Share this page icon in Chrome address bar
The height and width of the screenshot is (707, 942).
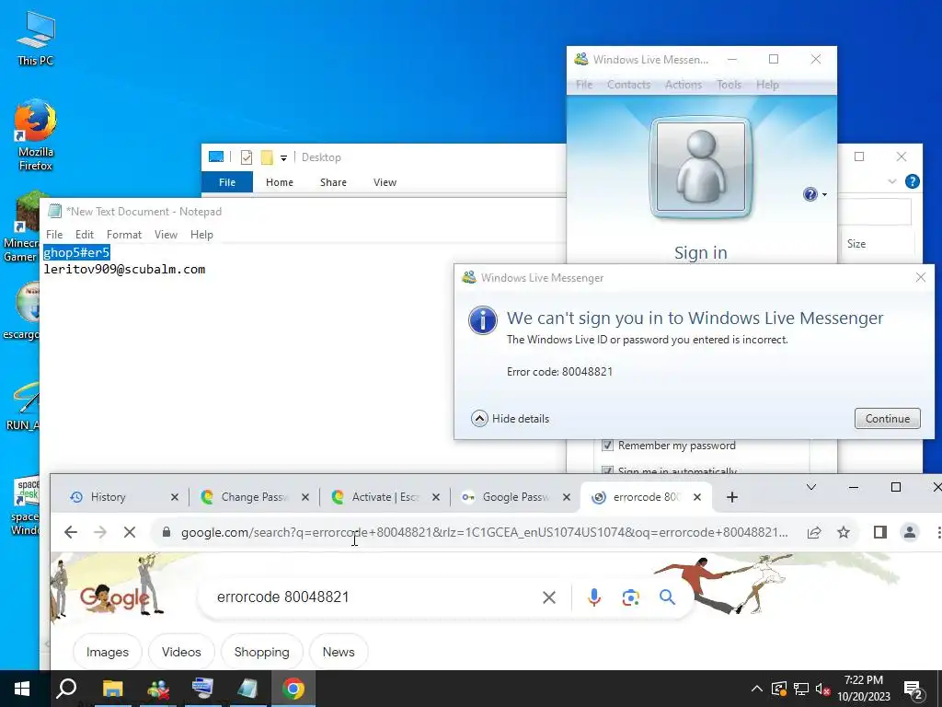814,532
